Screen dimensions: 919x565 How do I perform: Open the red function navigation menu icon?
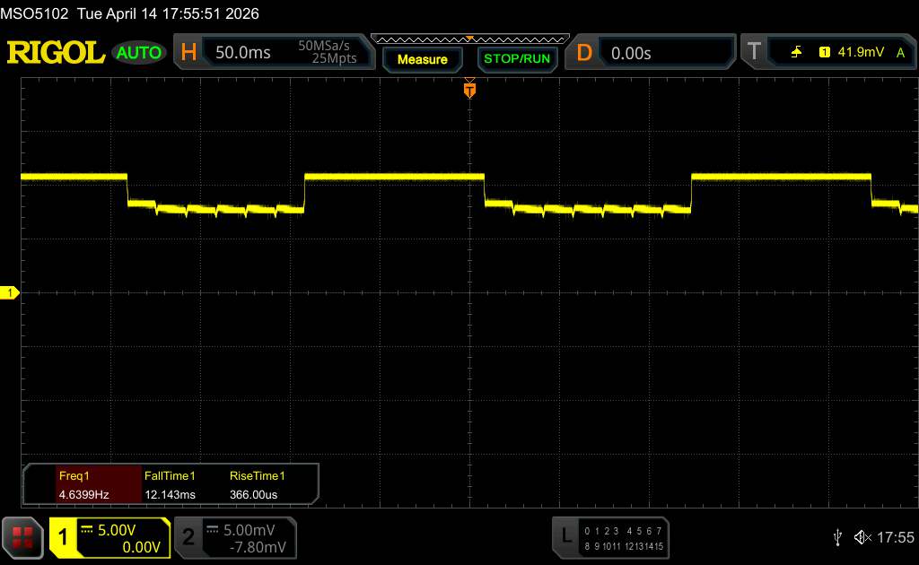pyautogui.click(x=23, y=537)
